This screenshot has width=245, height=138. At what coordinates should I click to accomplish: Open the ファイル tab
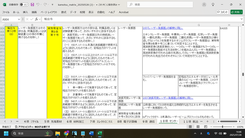pos(5,12)
